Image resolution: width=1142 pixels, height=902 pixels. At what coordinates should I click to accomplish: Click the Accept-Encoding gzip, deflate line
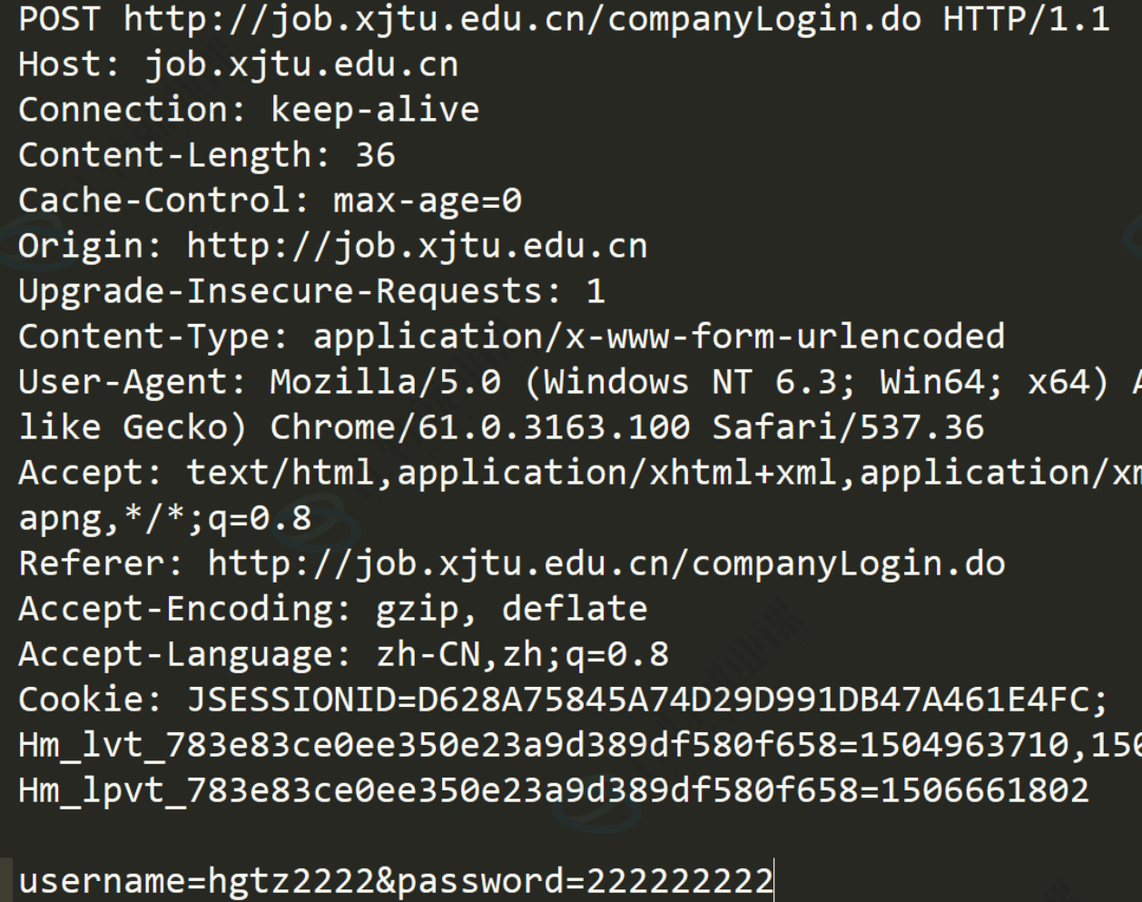[x=332, y=609]
